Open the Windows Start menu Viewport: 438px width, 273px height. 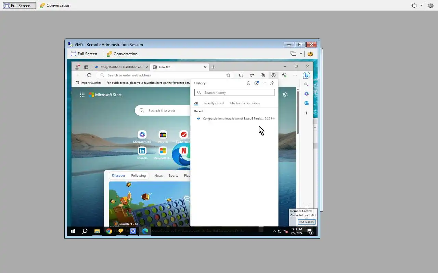pos(73,231)
